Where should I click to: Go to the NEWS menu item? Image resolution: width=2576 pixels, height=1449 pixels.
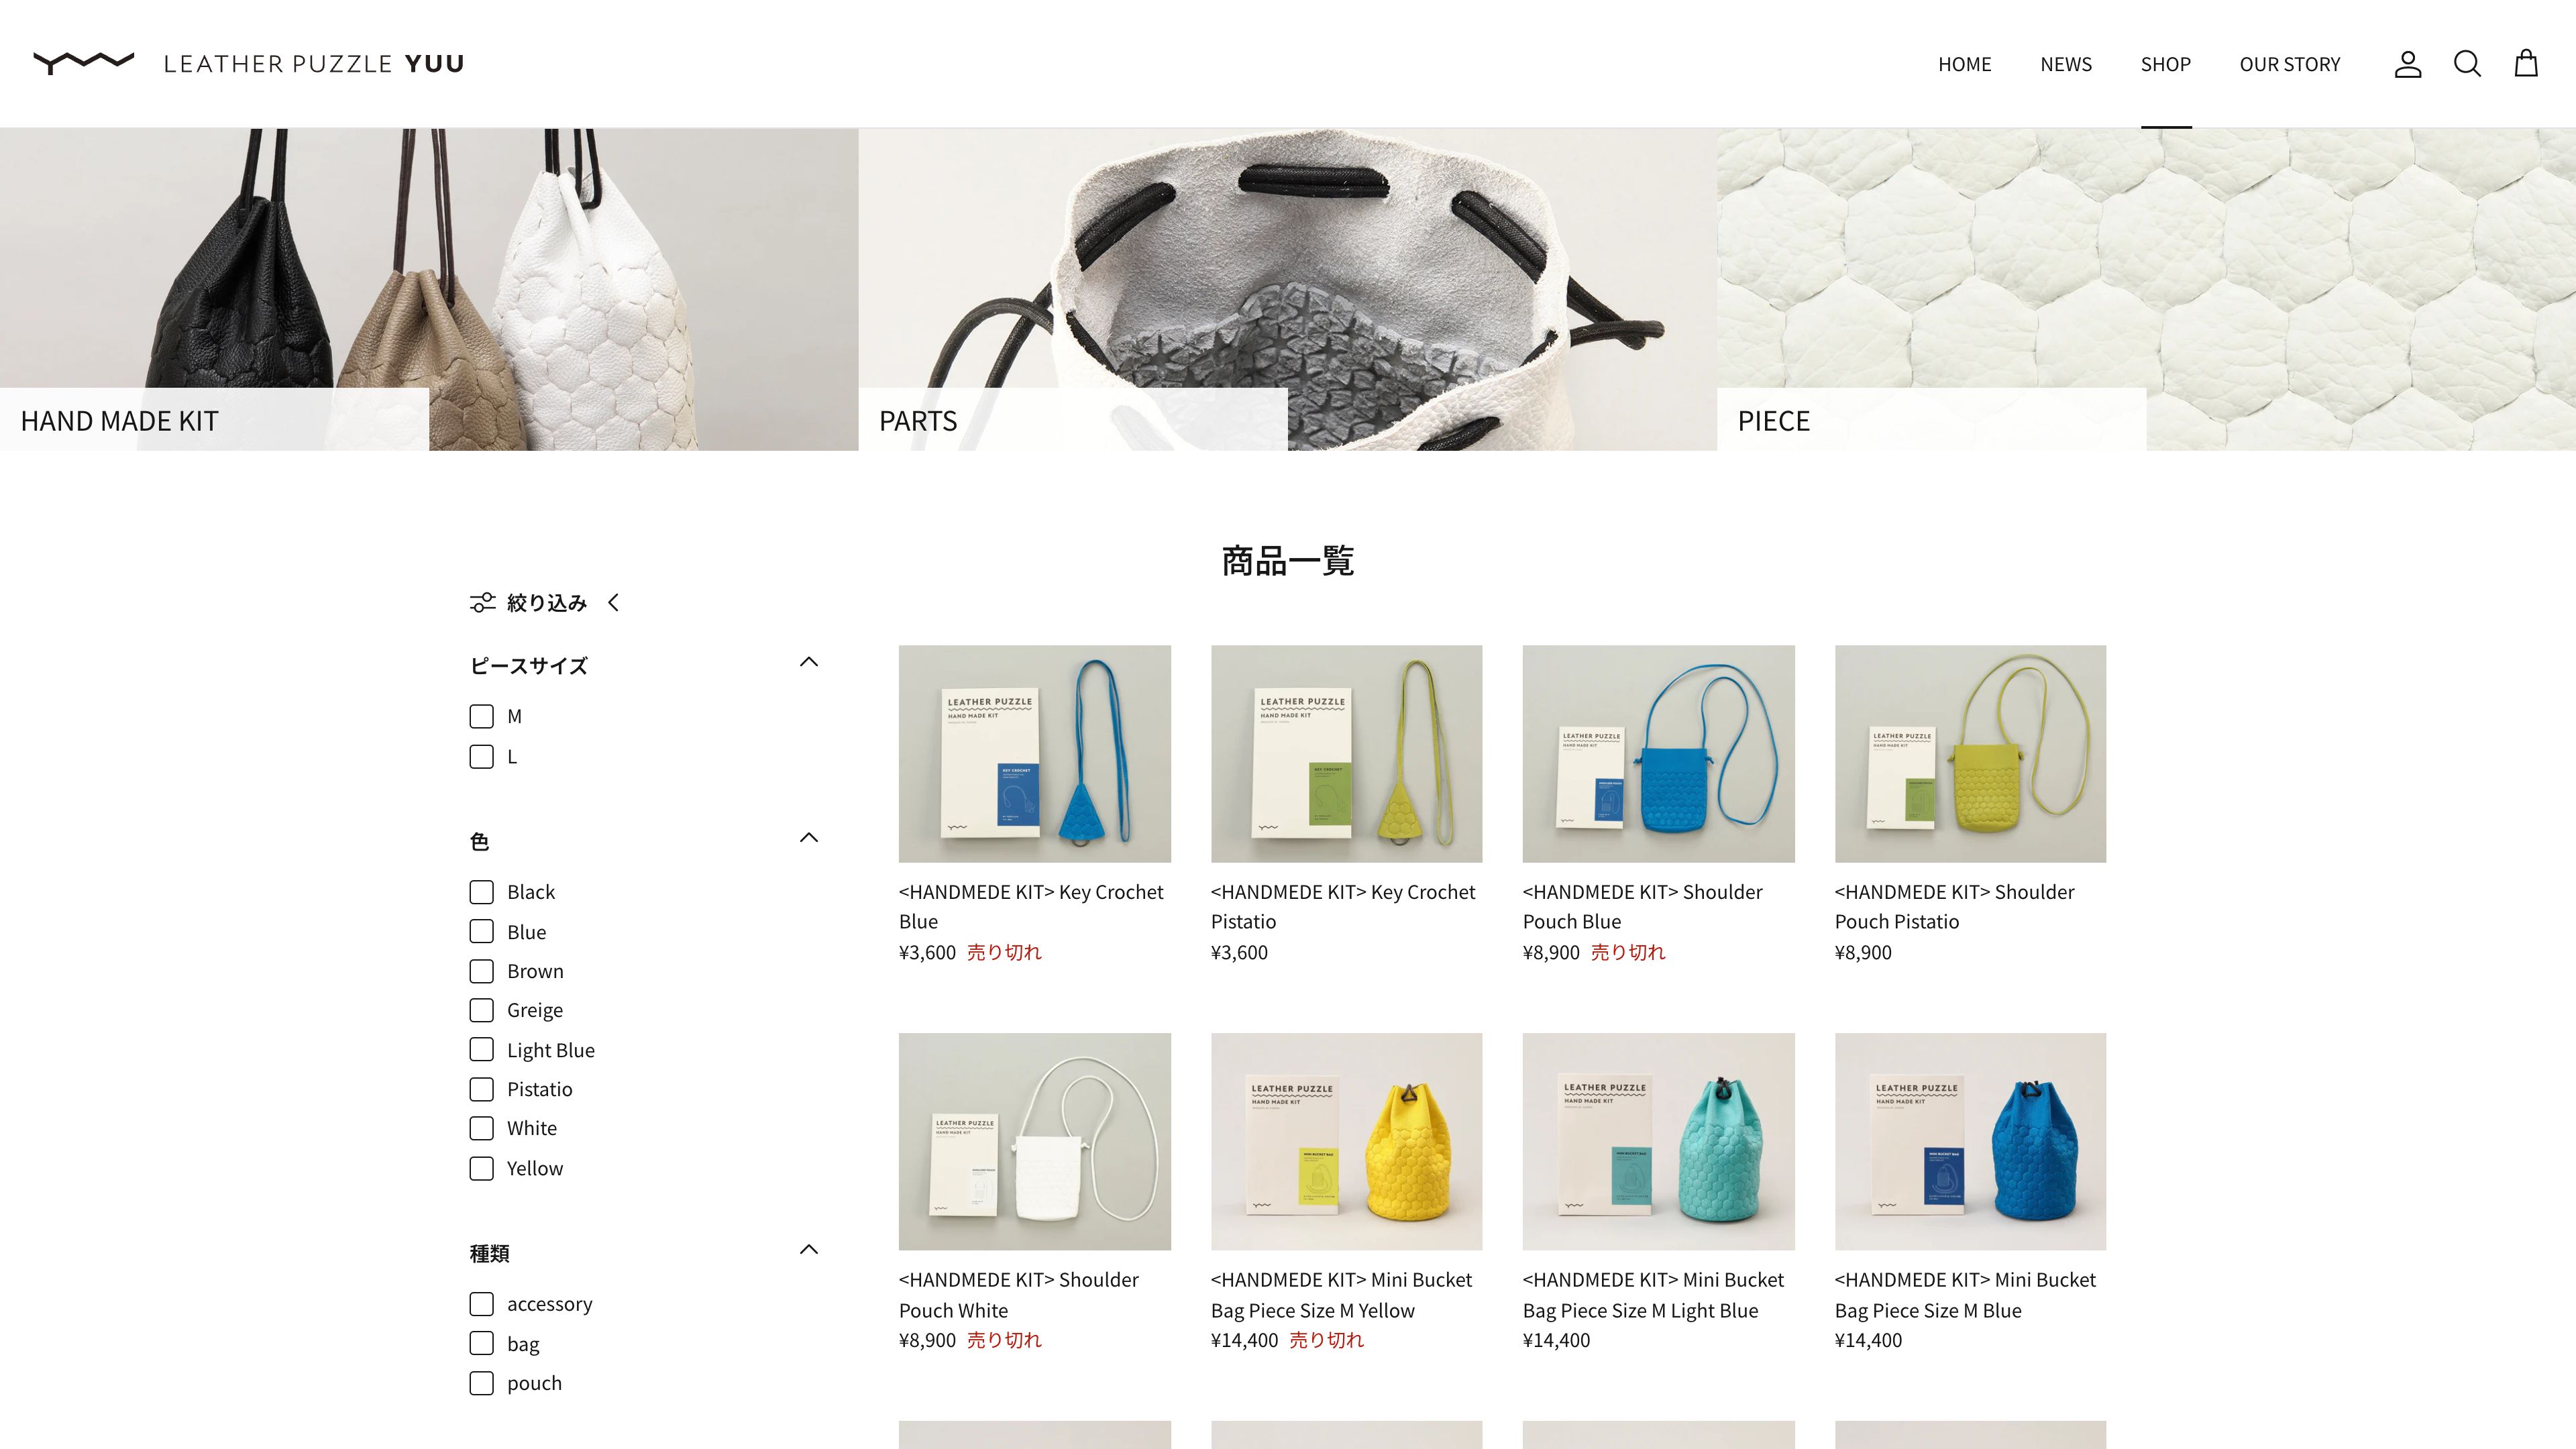pyautogui.click(x=2066, y=64)
